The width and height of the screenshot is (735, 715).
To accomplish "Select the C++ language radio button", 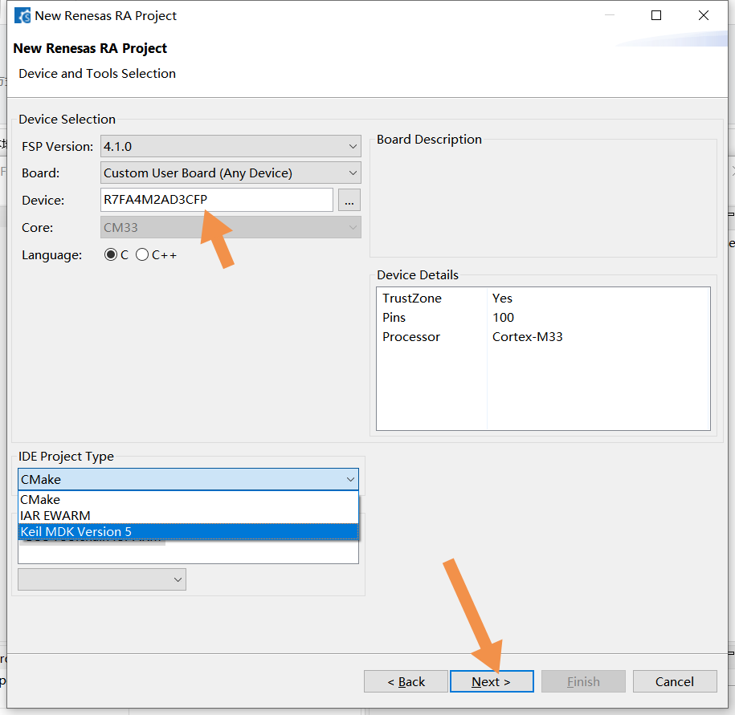I will [142, 254].
